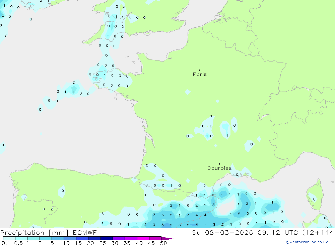The width and height of the screenshot is (335, 245).
Task: Click the Paris city label
Action: pos(200,74)
